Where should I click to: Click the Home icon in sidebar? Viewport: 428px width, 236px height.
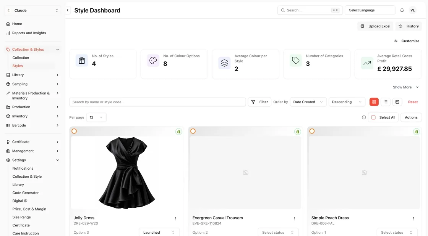pyautogui.click(x=8, y=24)
